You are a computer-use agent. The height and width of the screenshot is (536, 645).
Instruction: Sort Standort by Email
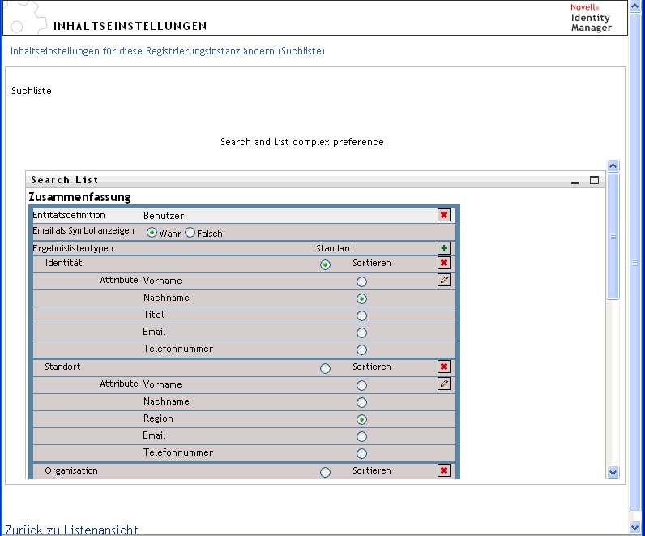[x=361, y=436]
